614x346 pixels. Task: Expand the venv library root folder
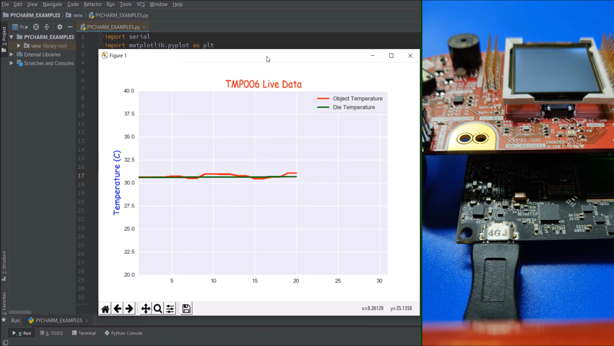coord(19,46)
